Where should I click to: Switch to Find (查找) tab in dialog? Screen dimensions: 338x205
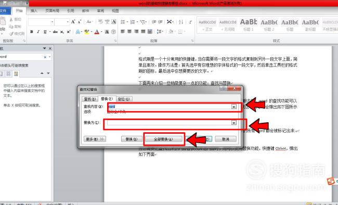pyautogui.click(x=89, y=99)
